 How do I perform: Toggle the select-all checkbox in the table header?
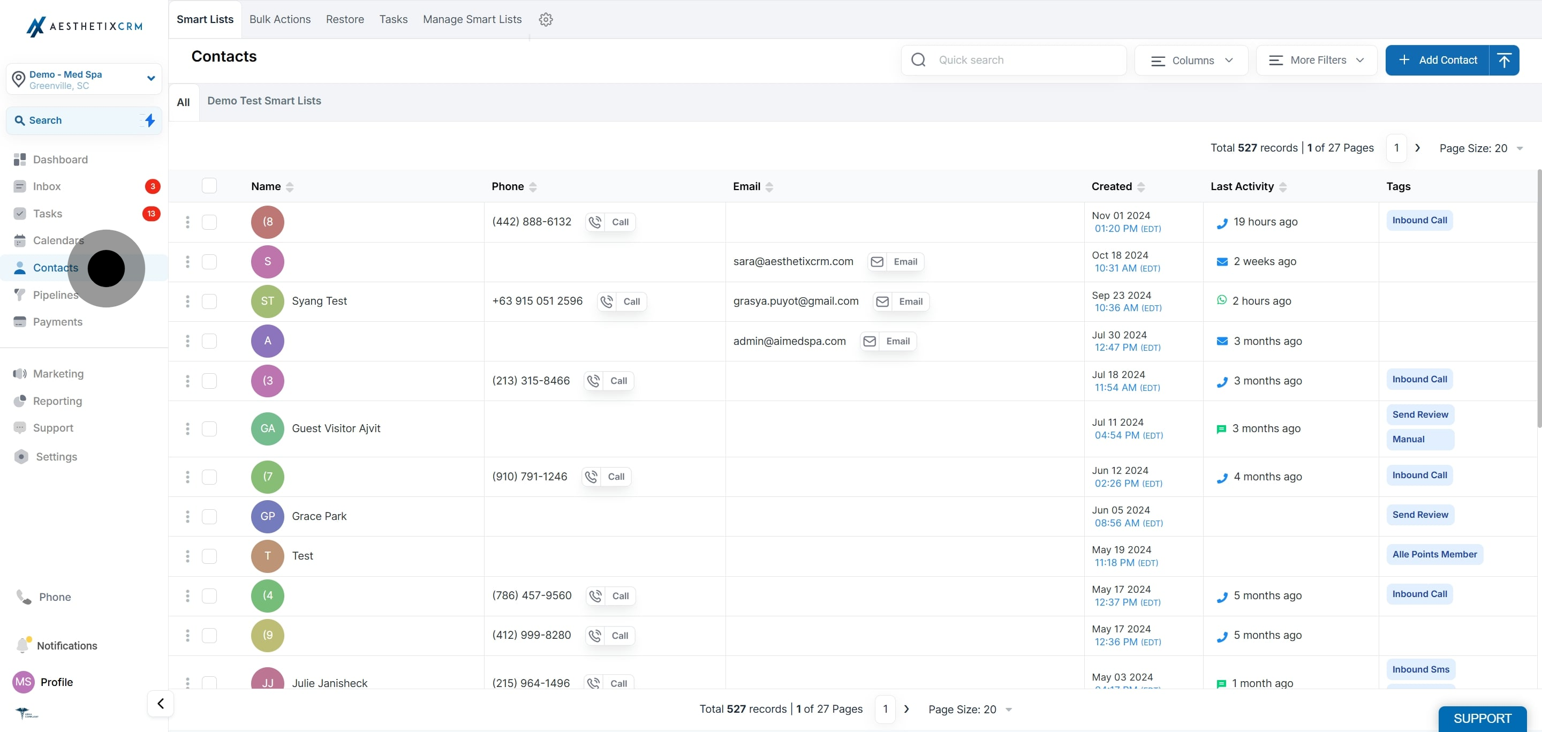click(209, 186)
